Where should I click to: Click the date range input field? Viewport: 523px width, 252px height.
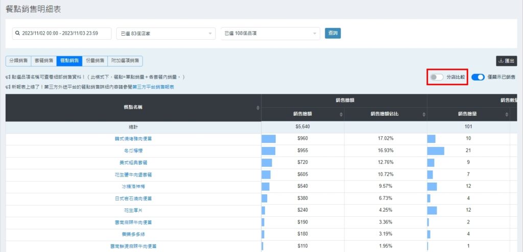64,33
